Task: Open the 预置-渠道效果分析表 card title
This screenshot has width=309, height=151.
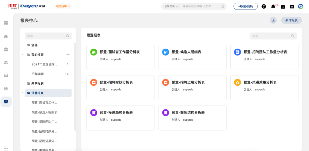Action: click(260, 82)
